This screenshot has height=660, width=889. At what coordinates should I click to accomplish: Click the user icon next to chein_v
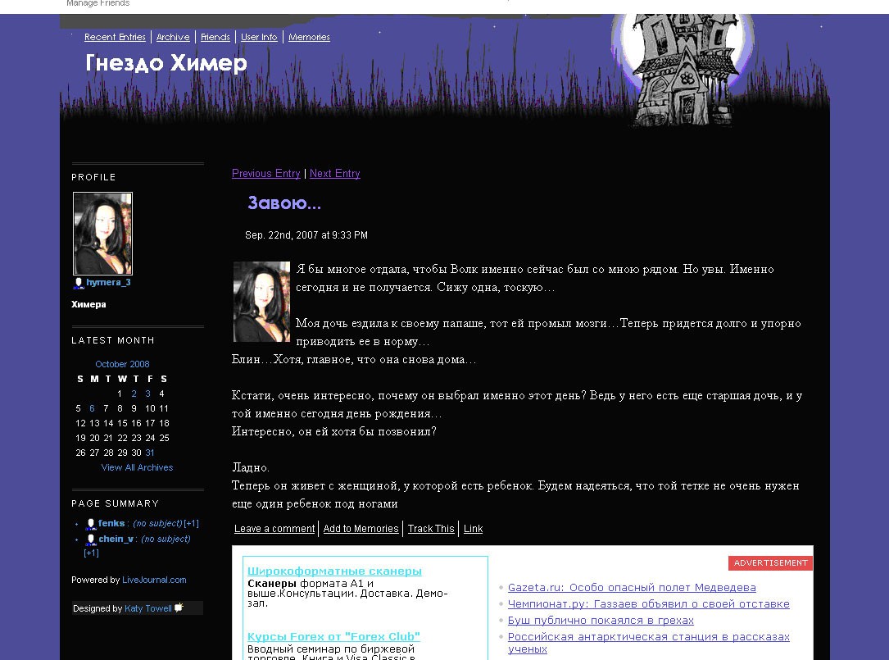coord(91,539)
